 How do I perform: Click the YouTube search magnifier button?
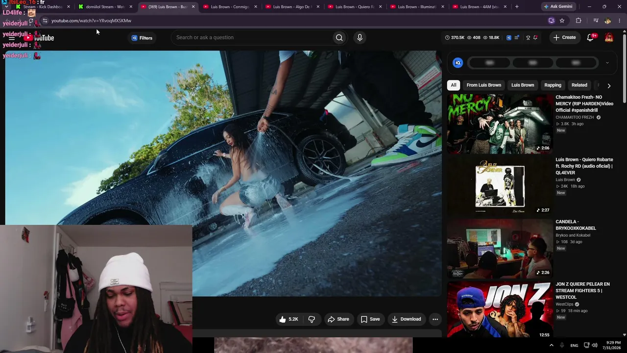coord(339,38)
